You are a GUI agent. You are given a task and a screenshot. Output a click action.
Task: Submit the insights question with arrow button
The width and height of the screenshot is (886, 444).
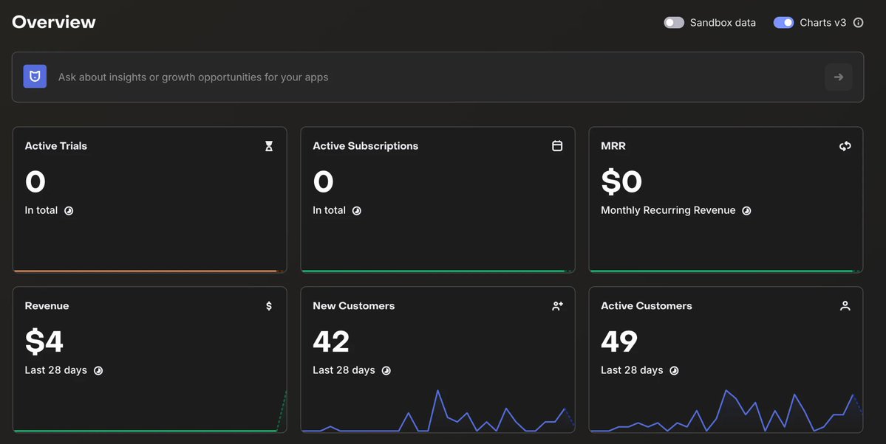tap(839, 77)
